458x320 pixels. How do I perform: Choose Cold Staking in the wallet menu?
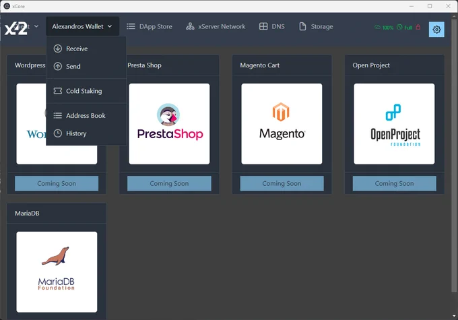[x=86, y=91]
